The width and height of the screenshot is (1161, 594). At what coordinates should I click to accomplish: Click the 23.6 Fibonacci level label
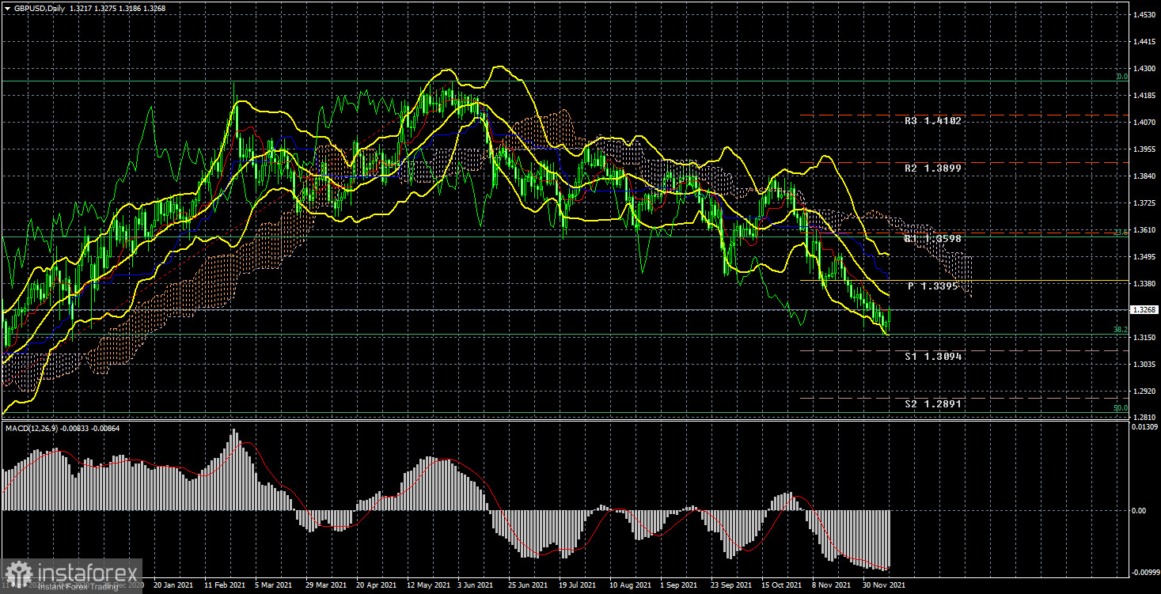click(x=1121, y=233)
